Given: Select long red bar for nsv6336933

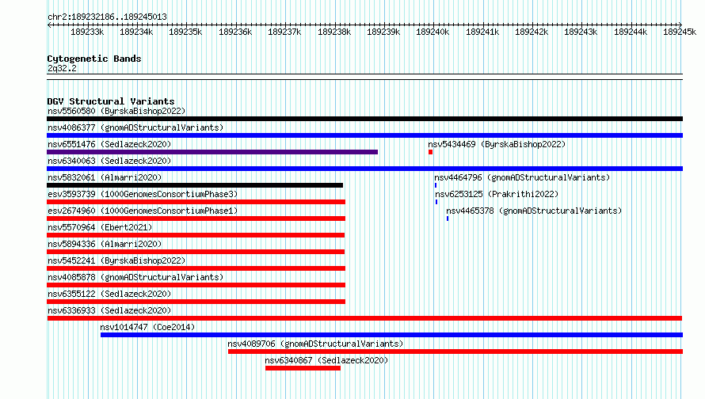Looking at the screenshot, I should coord(364,318).
